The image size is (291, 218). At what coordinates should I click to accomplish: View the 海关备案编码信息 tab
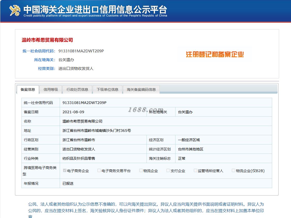click(x=141, y=90)
